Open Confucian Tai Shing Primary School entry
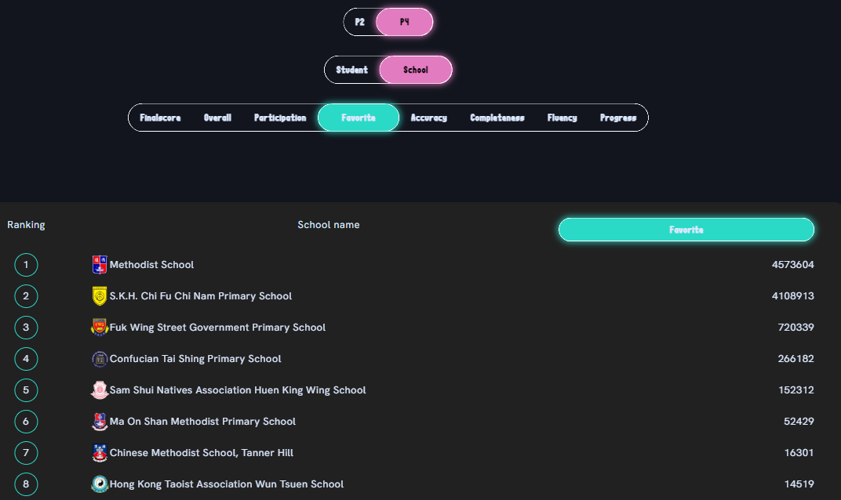This screenshot has width=841, height=500. point(195,358)
